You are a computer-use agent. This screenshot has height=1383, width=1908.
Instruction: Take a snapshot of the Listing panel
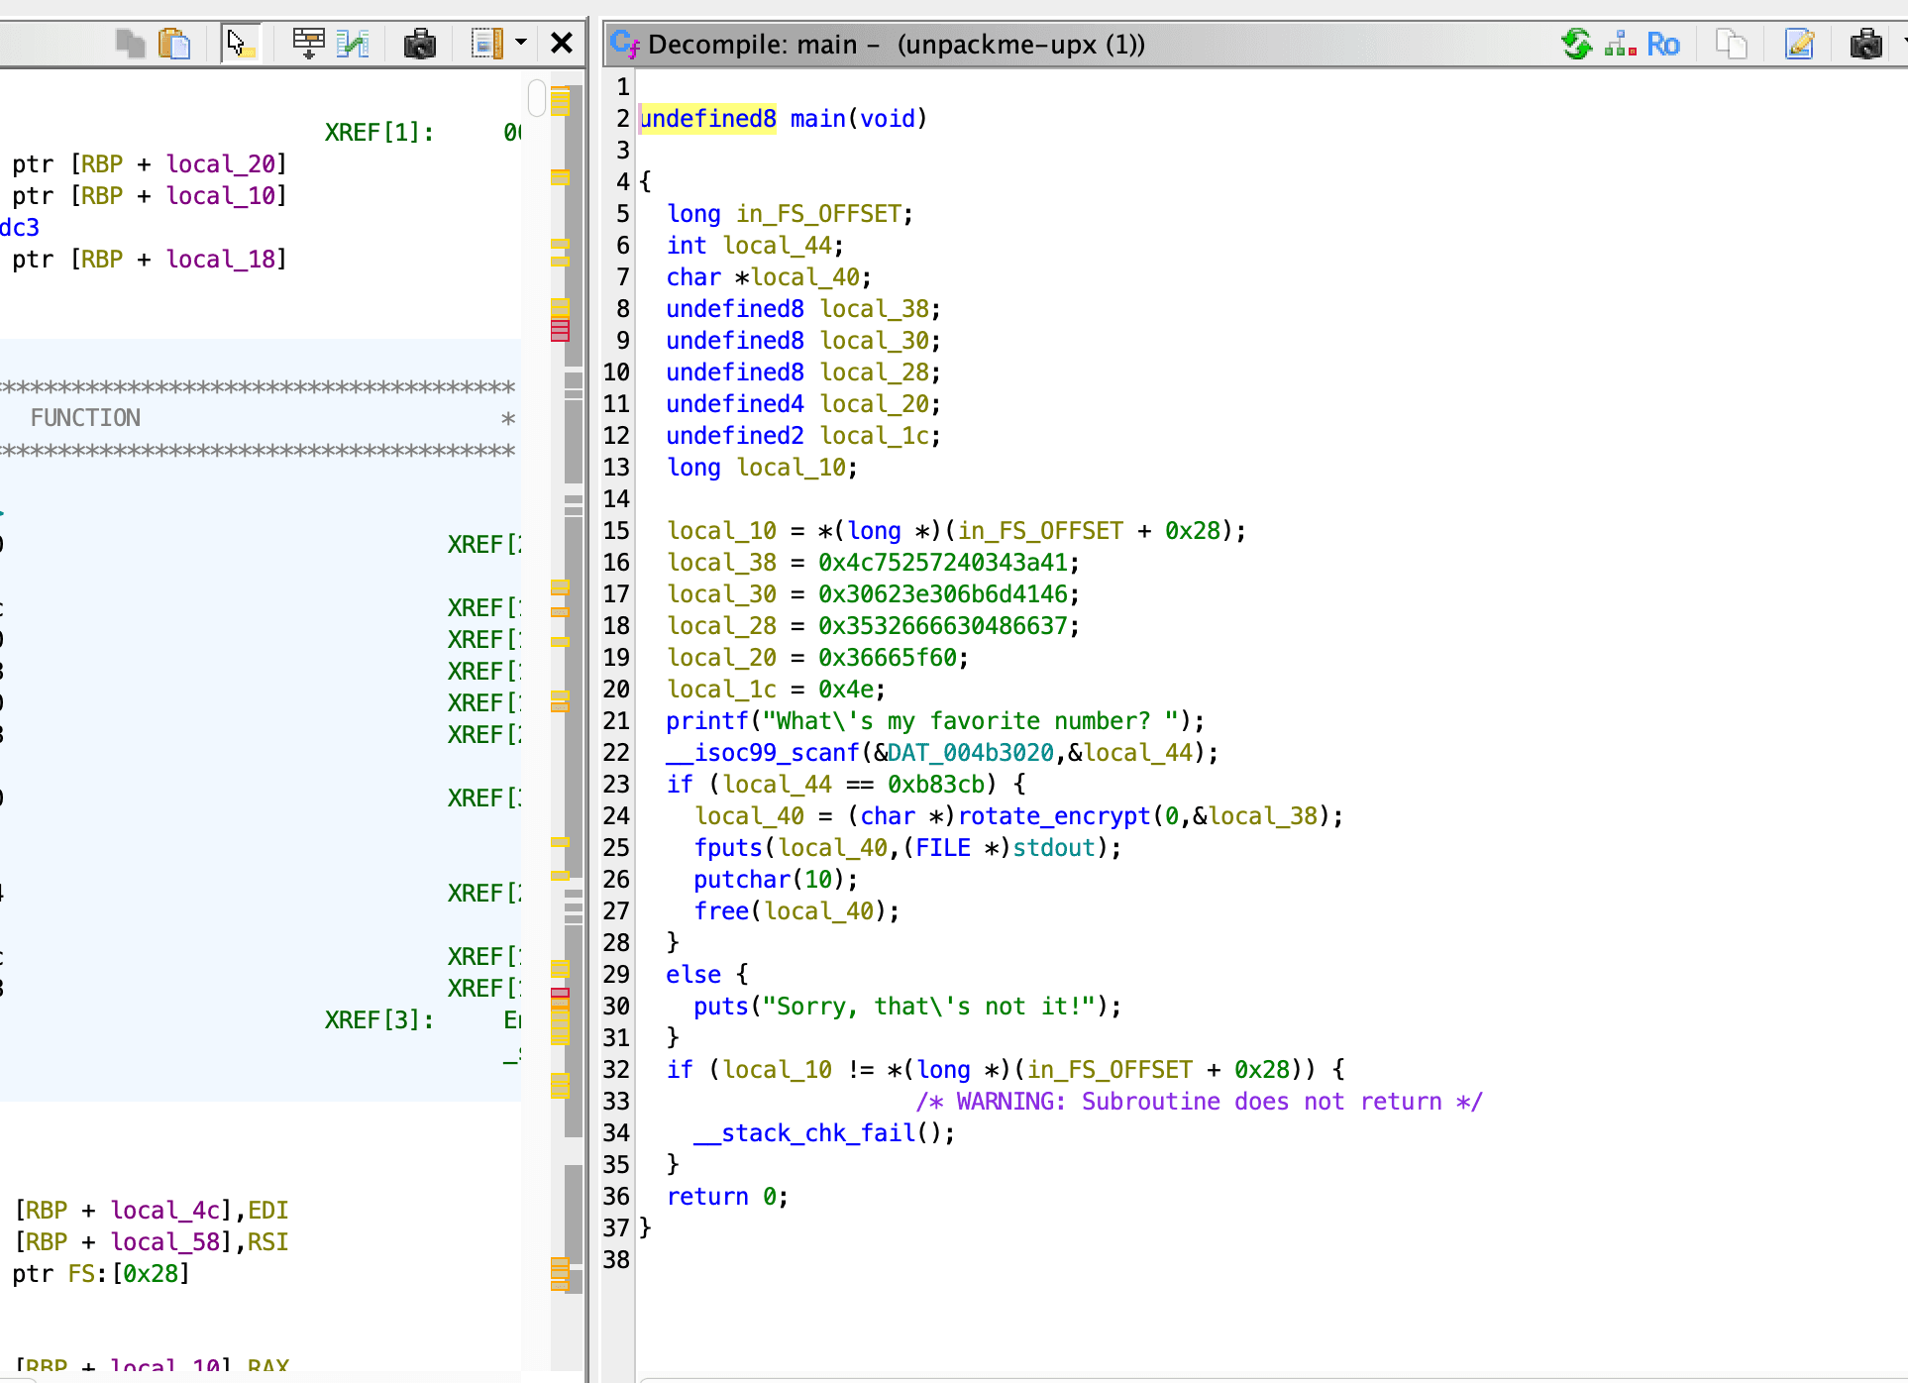click(420, 44)
